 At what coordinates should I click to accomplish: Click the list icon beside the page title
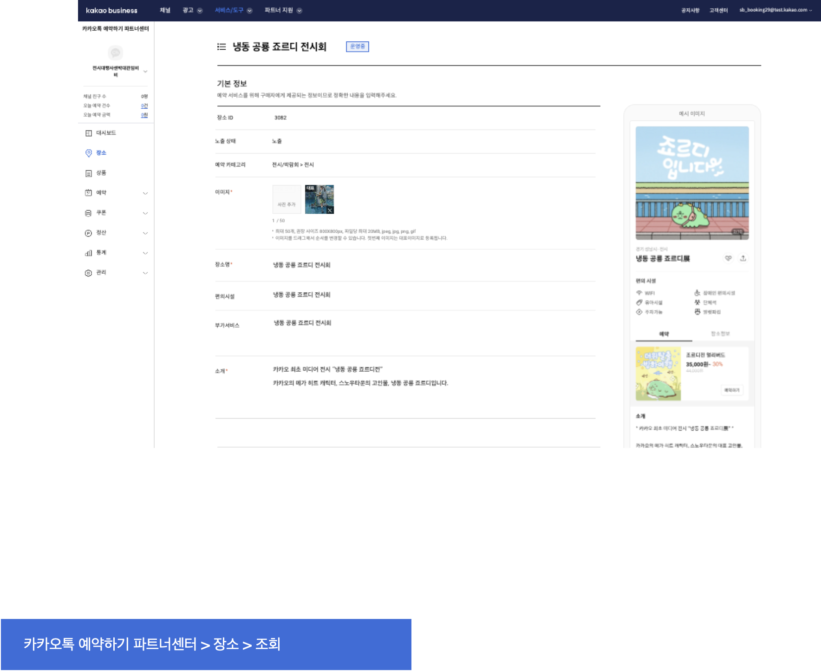pos(222,46)
